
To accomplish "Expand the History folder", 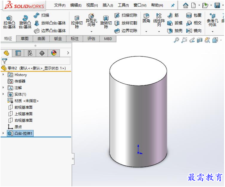I will click(x=3, y=75).
